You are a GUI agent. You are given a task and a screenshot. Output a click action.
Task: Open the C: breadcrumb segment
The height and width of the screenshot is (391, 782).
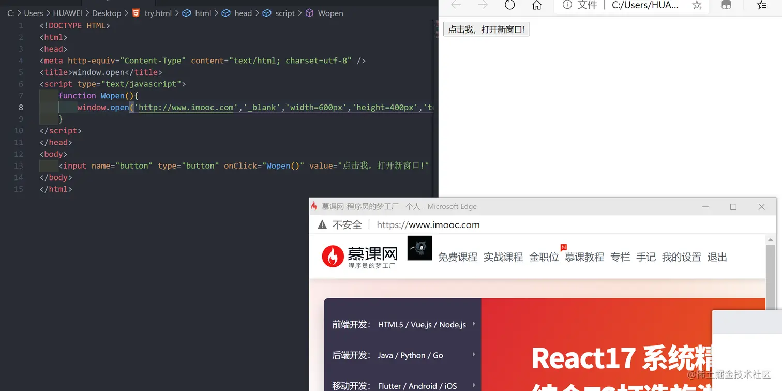click(x=11, y=13)
